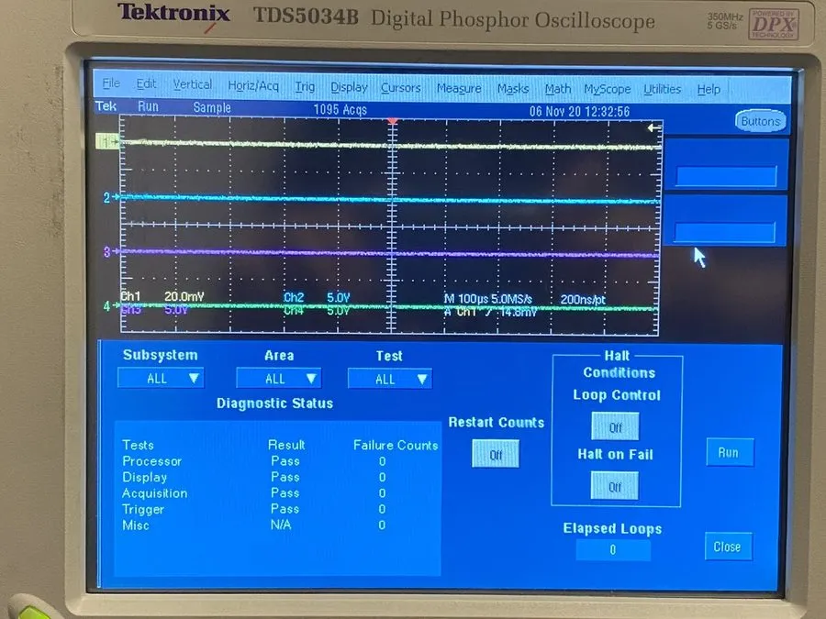This screenshot has height=619, width=826.
Task: Click the trigger level arrow indicator
Action: 653,127
